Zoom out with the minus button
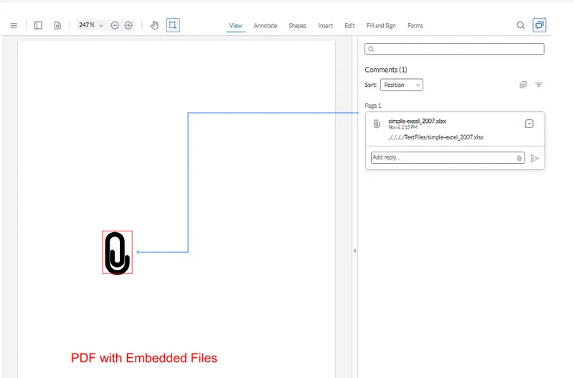This screenshot has width=574, height=378. 115,25
